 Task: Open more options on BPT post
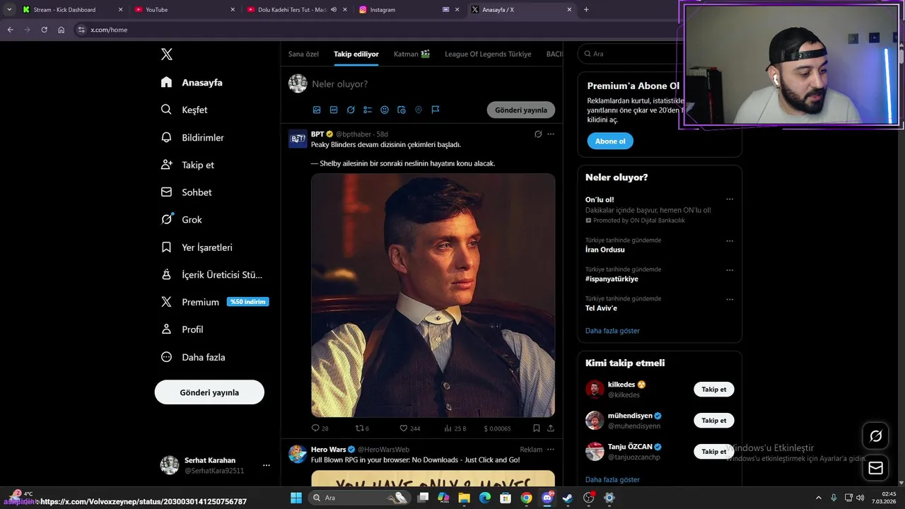click(551, 134)
